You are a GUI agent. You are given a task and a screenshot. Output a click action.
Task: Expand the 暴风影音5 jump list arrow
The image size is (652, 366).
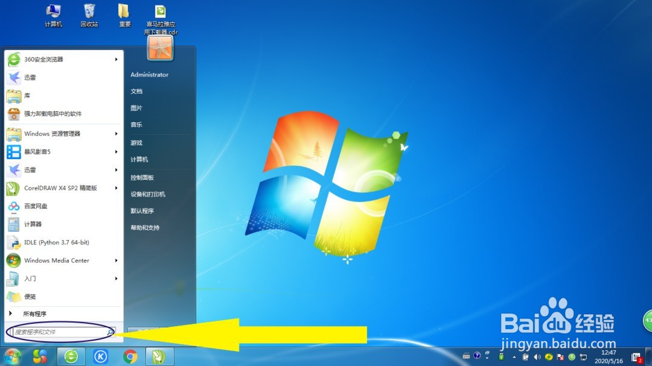(x=117, y=151)
